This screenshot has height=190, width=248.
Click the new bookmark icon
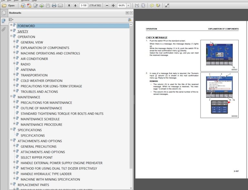tap(129, 20)
